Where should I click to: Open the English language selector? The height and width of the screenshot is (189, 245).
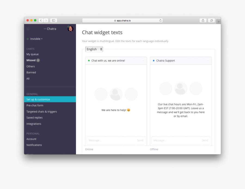point(94,49)
